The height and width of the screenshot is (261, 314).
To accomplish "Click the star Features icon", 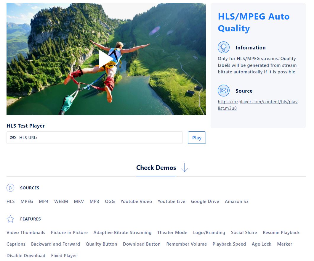I will [x=10, y=219].
